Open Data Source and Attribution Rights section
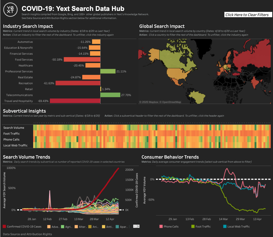 point(27,234)
